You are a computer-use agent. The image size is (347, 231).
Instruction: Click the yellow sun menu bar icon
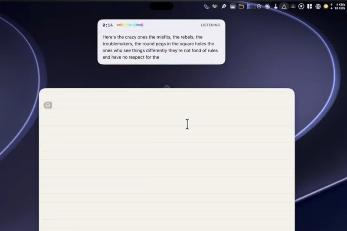click(326, 7)
